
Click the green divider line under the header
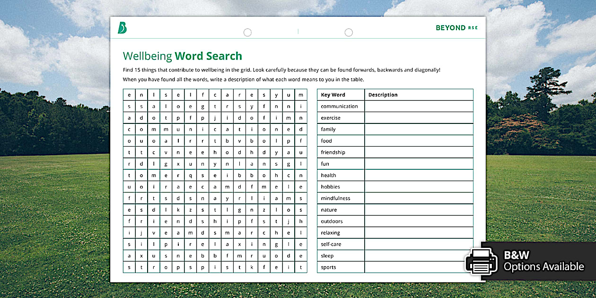point(298,39)
